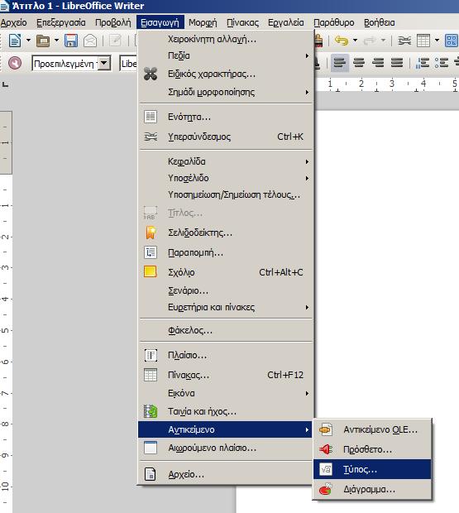Select Αρχείο... at menu bottom
The width and height of the screenshot is (459, 513).
click(x=226, y=474)
